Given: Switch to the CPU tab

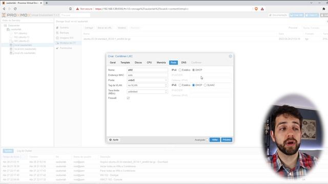Looking at the screenshot, I should pyautogui.click(x=149, y=62).
